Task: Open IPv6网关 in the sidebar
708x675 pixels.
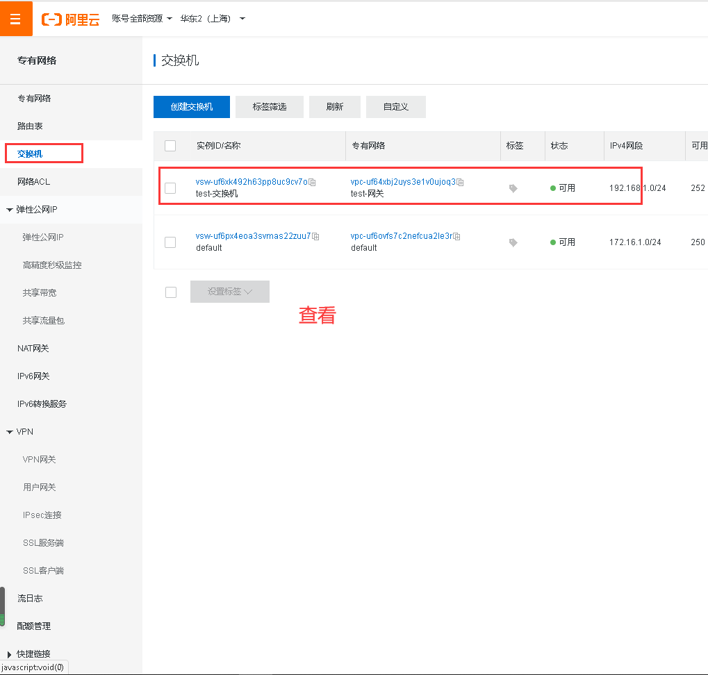Action: (x=33, y=376)
